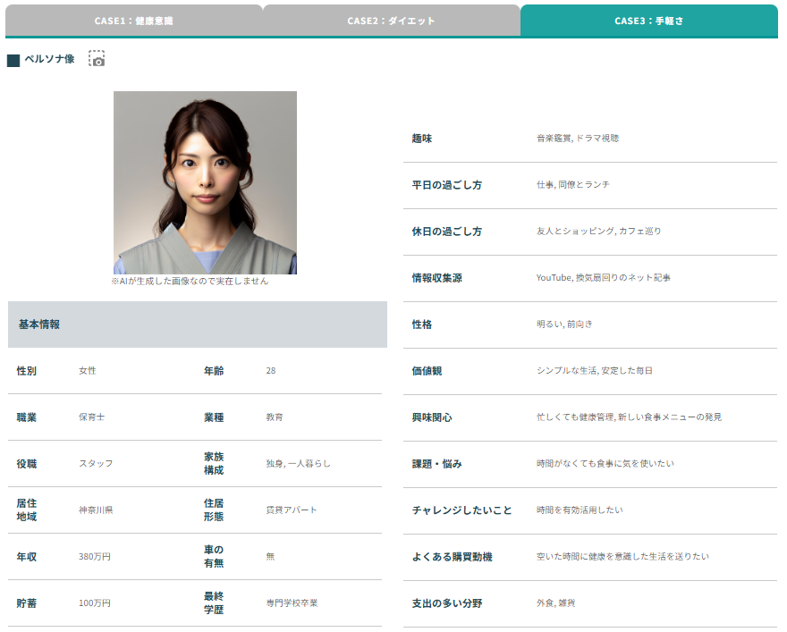
Task: Click the persona portrait photo
Action: click(x=205, y=182)
